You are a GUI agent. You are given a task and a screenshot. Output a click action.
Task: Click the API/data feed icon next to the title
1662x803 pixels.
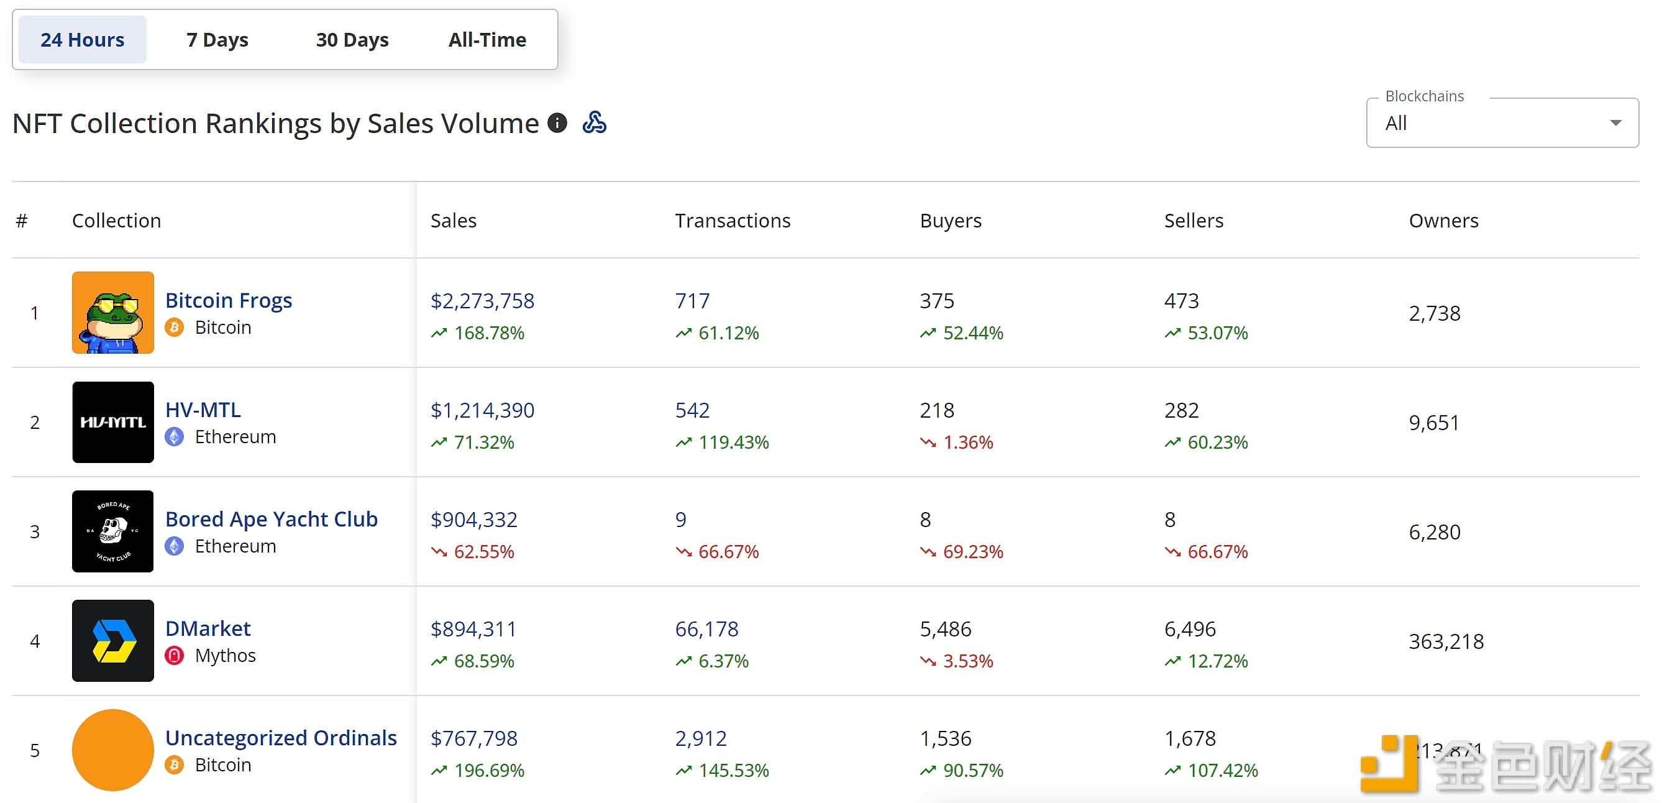(595, 122)
